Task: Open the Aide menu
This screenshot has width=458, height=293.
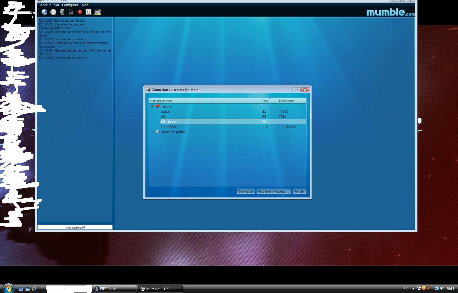Action: tap(85, 5)
